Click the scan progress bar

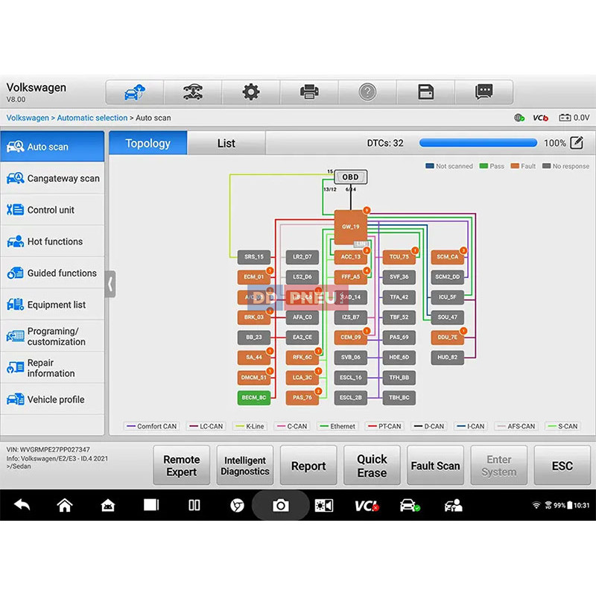[476, 143]
